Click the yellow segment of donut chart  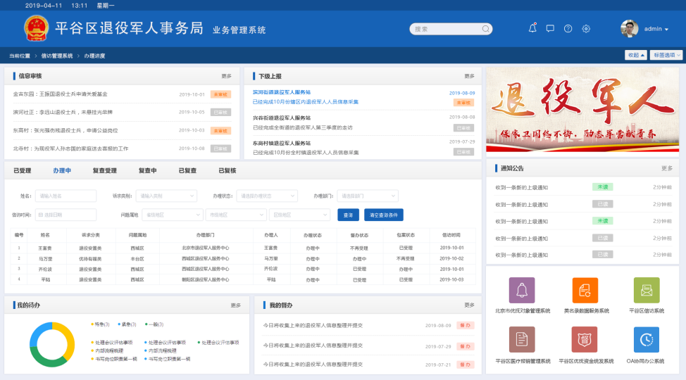point(66,333)
